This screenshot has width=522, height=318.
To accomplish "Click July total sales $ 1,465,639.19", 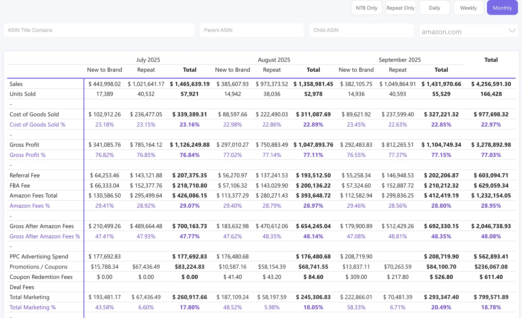I will [x=190, y=84].
